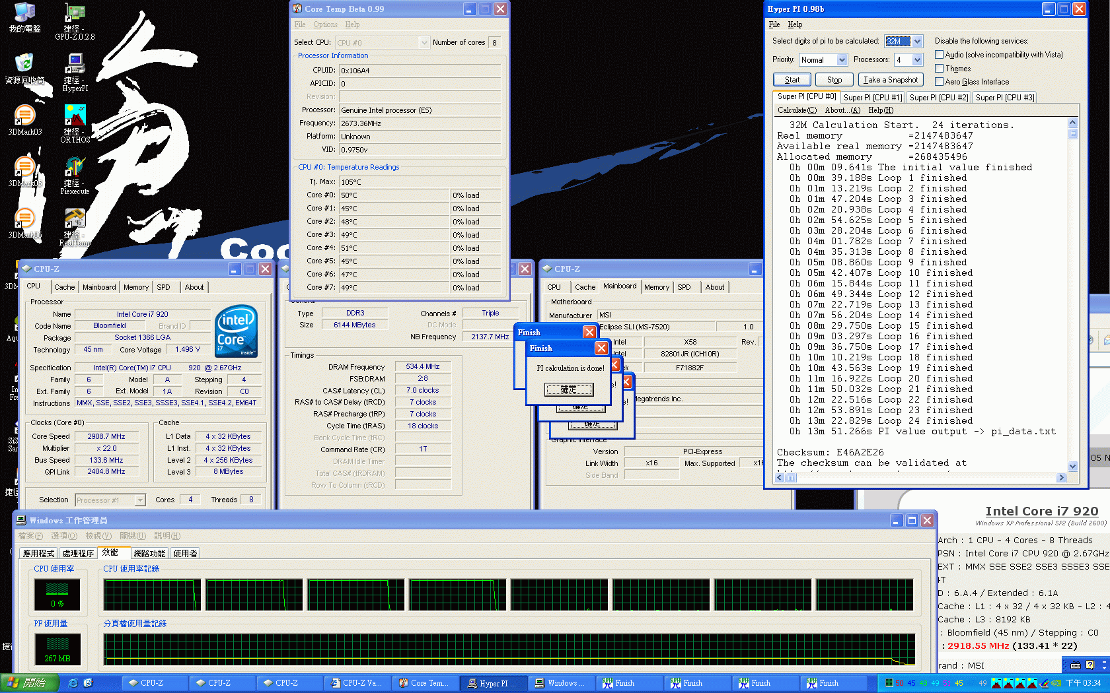Click the Start button in Hyper PI
Image resolution: width=1110 pixels, height=693 pixels.
(x=792, y=79)
